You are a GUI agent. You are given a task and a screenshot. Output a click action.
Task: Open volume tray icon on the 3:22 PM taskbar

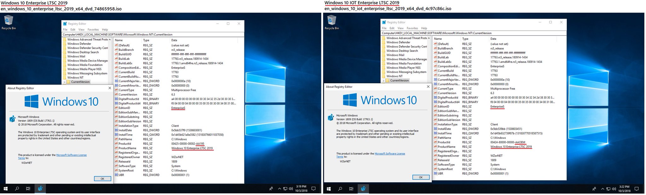[614, 189]
